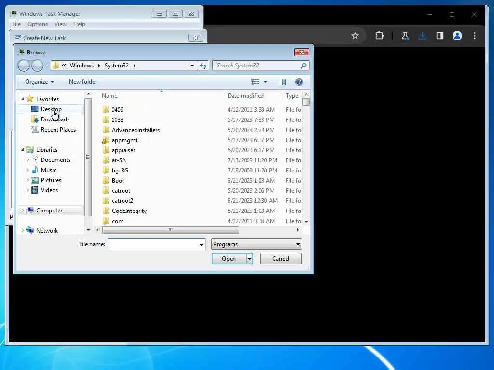Click the Back navigation button in Browse dialog

(x=24, y=66)
